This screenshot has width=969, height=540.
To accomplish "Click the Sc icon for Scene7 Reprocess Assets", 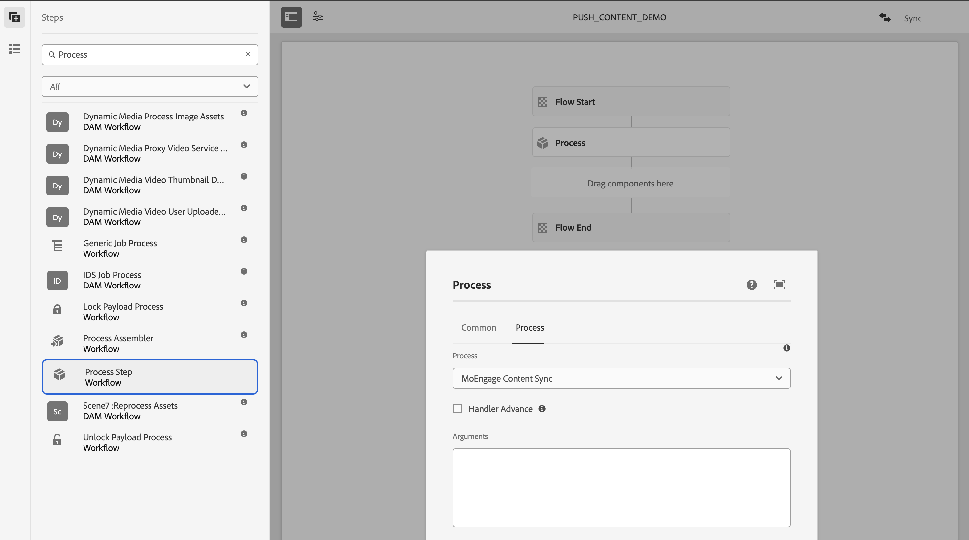I will click(57, 411).
